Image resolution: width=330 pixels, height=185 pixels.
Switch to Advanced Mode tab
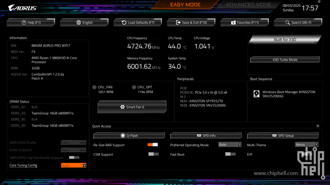click(249, 5)
